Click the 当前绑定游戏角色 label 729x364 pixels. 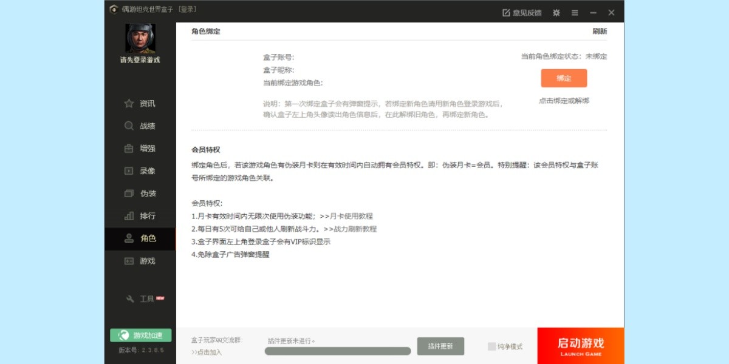pos(293,83)
